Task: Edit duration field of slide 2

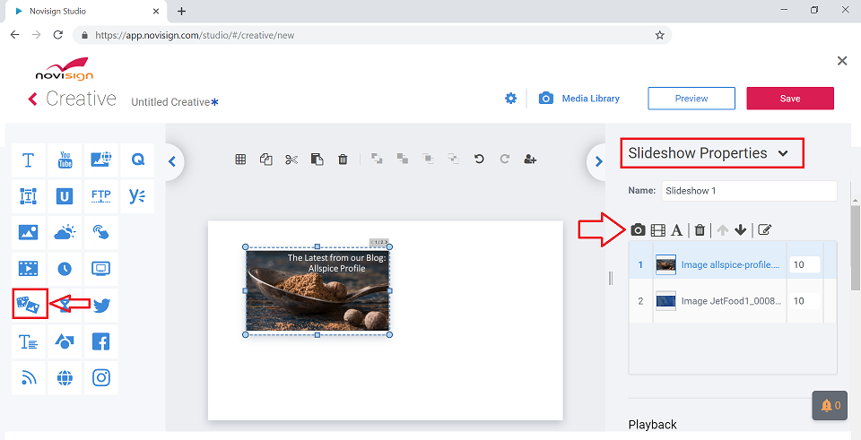Action: coord(804,300)
